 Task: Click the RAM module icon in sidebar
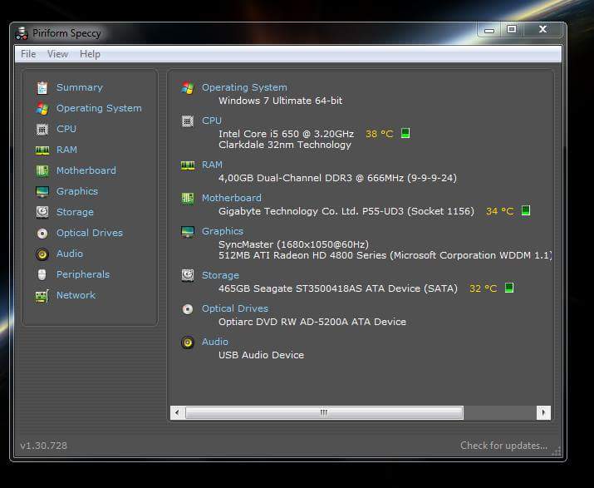[42, 150]
